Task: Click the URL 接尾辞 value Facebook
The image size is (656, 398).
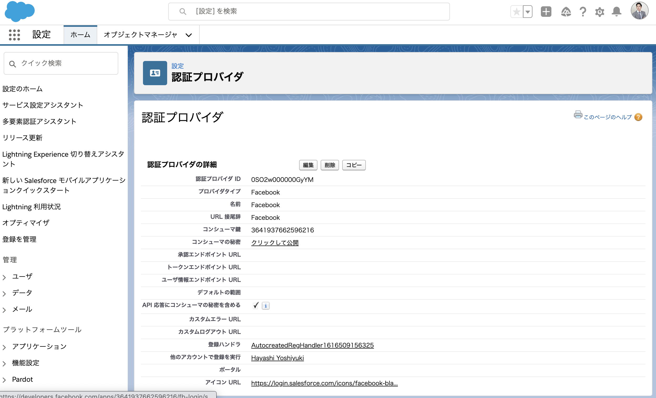Action: click(265, 218)
